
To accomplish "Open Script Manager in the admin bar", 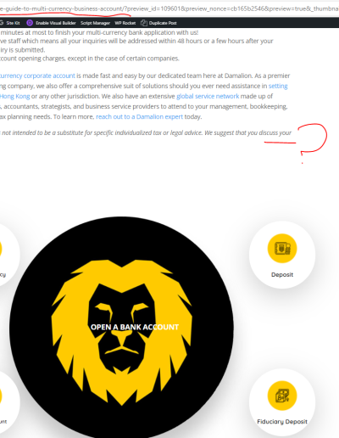I will point(95,23).
